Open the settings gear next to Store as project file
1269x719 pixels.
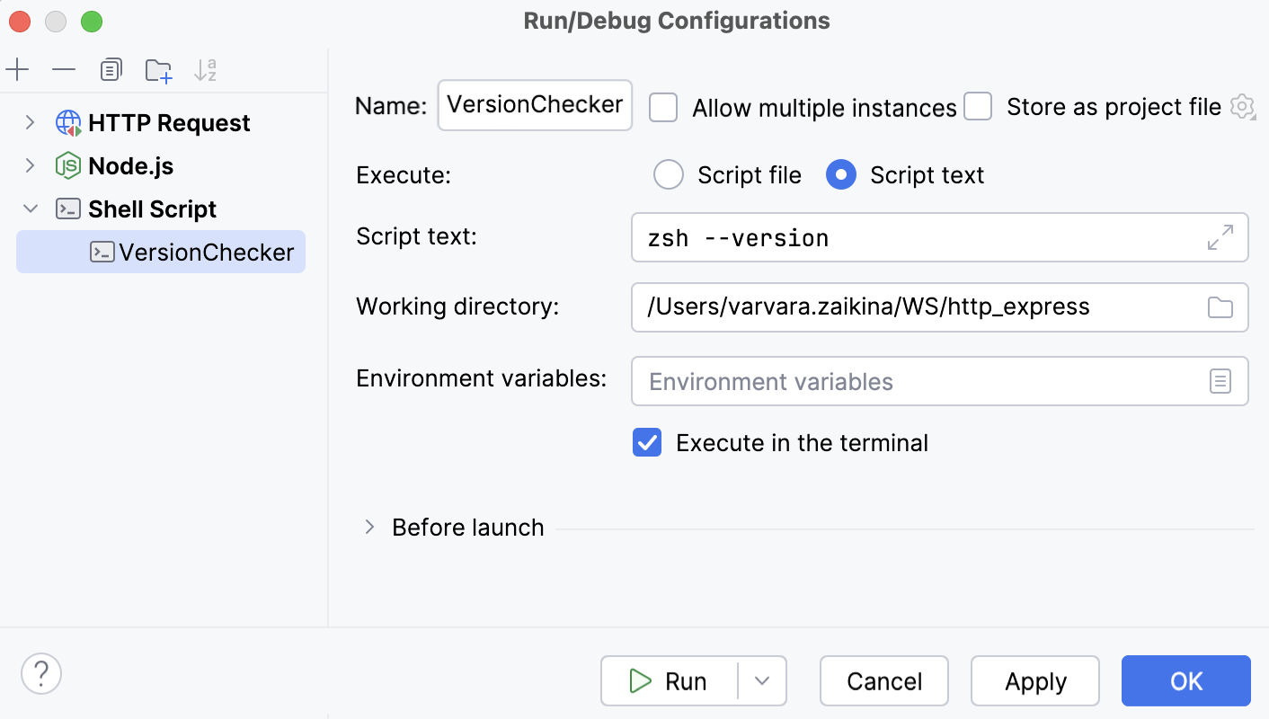(x=1242, y=106)
